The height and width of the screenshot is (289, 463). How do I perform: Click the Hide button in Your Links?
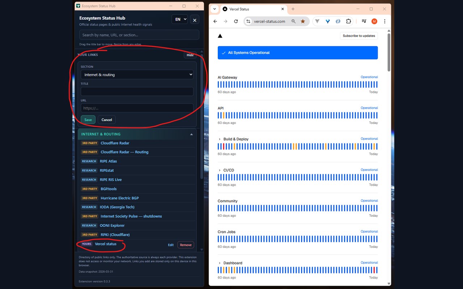pyautogui.click(x=190, y=55)
